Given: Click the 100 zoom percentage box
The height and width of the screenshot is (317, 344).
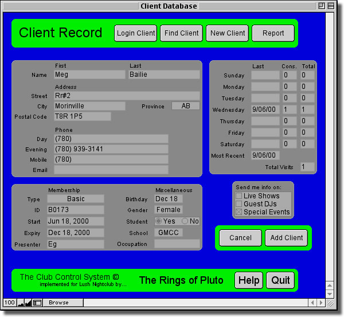Looking at the screenshot, I should click(9, 302).
